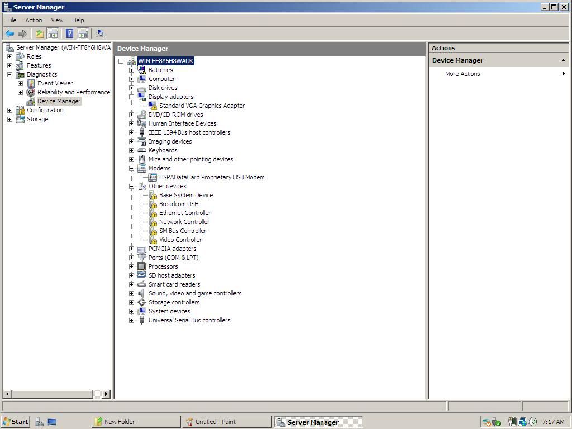Click left arrow of console tree scrollbar

pyautogui.click(x=8, y=394)
